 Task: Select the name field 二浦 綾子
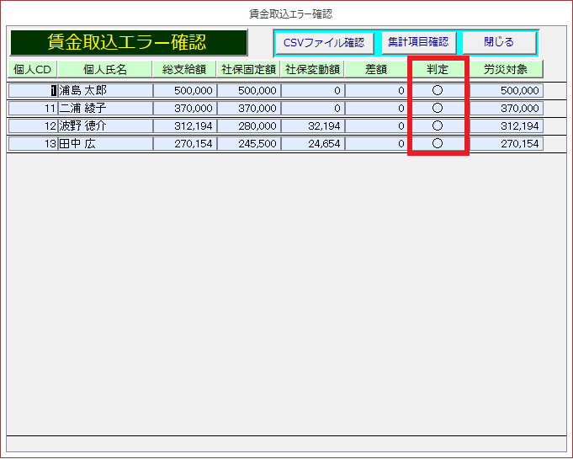(x=105, y=108)
